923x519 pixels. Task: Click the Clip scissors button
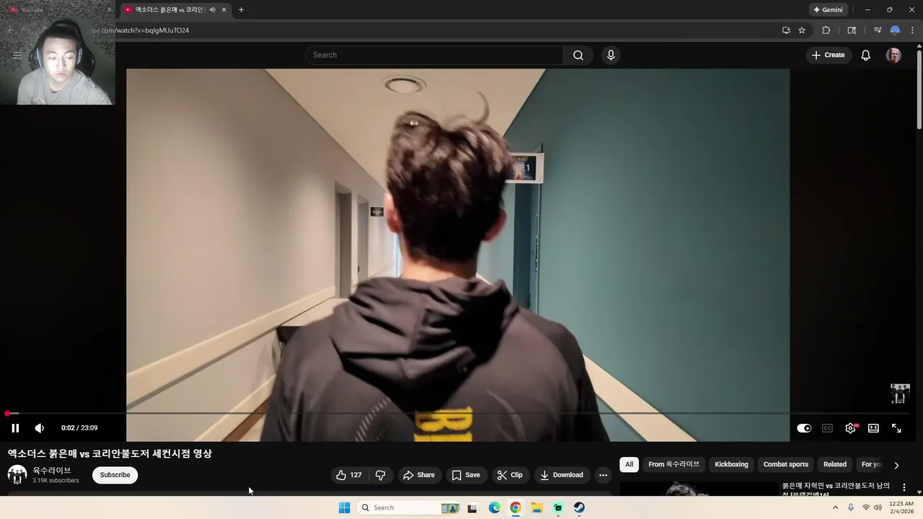tap(510, 475)
